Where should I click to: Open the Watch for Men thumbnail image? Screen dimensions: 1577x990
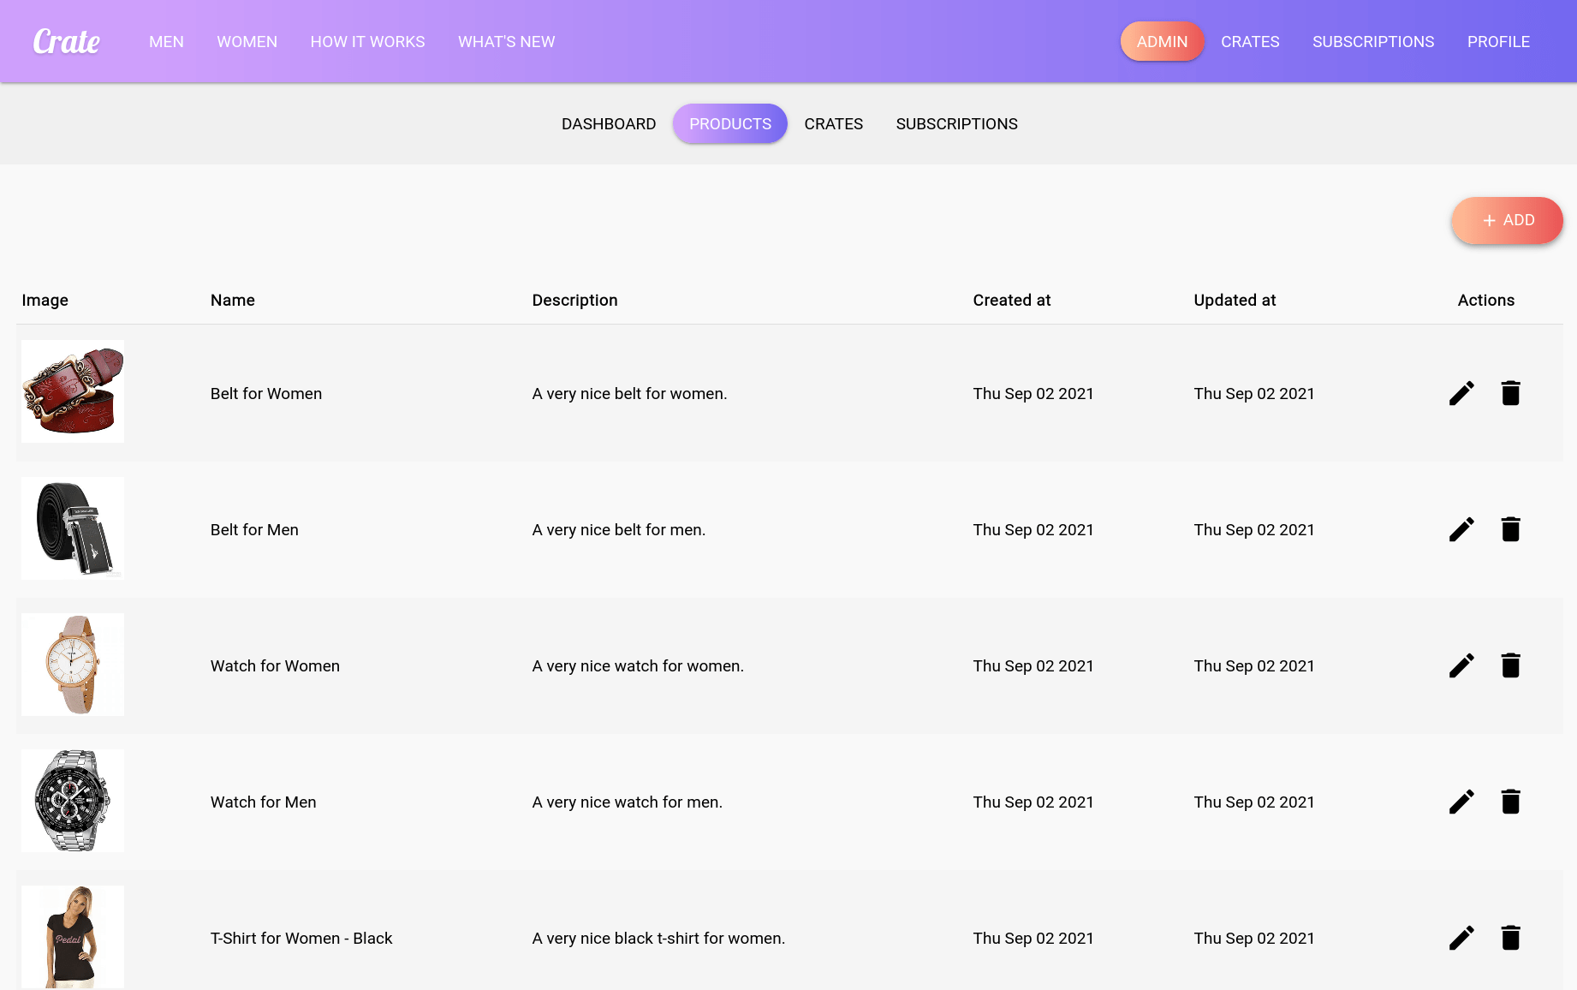pyautogui.click(x=73, y=801)
